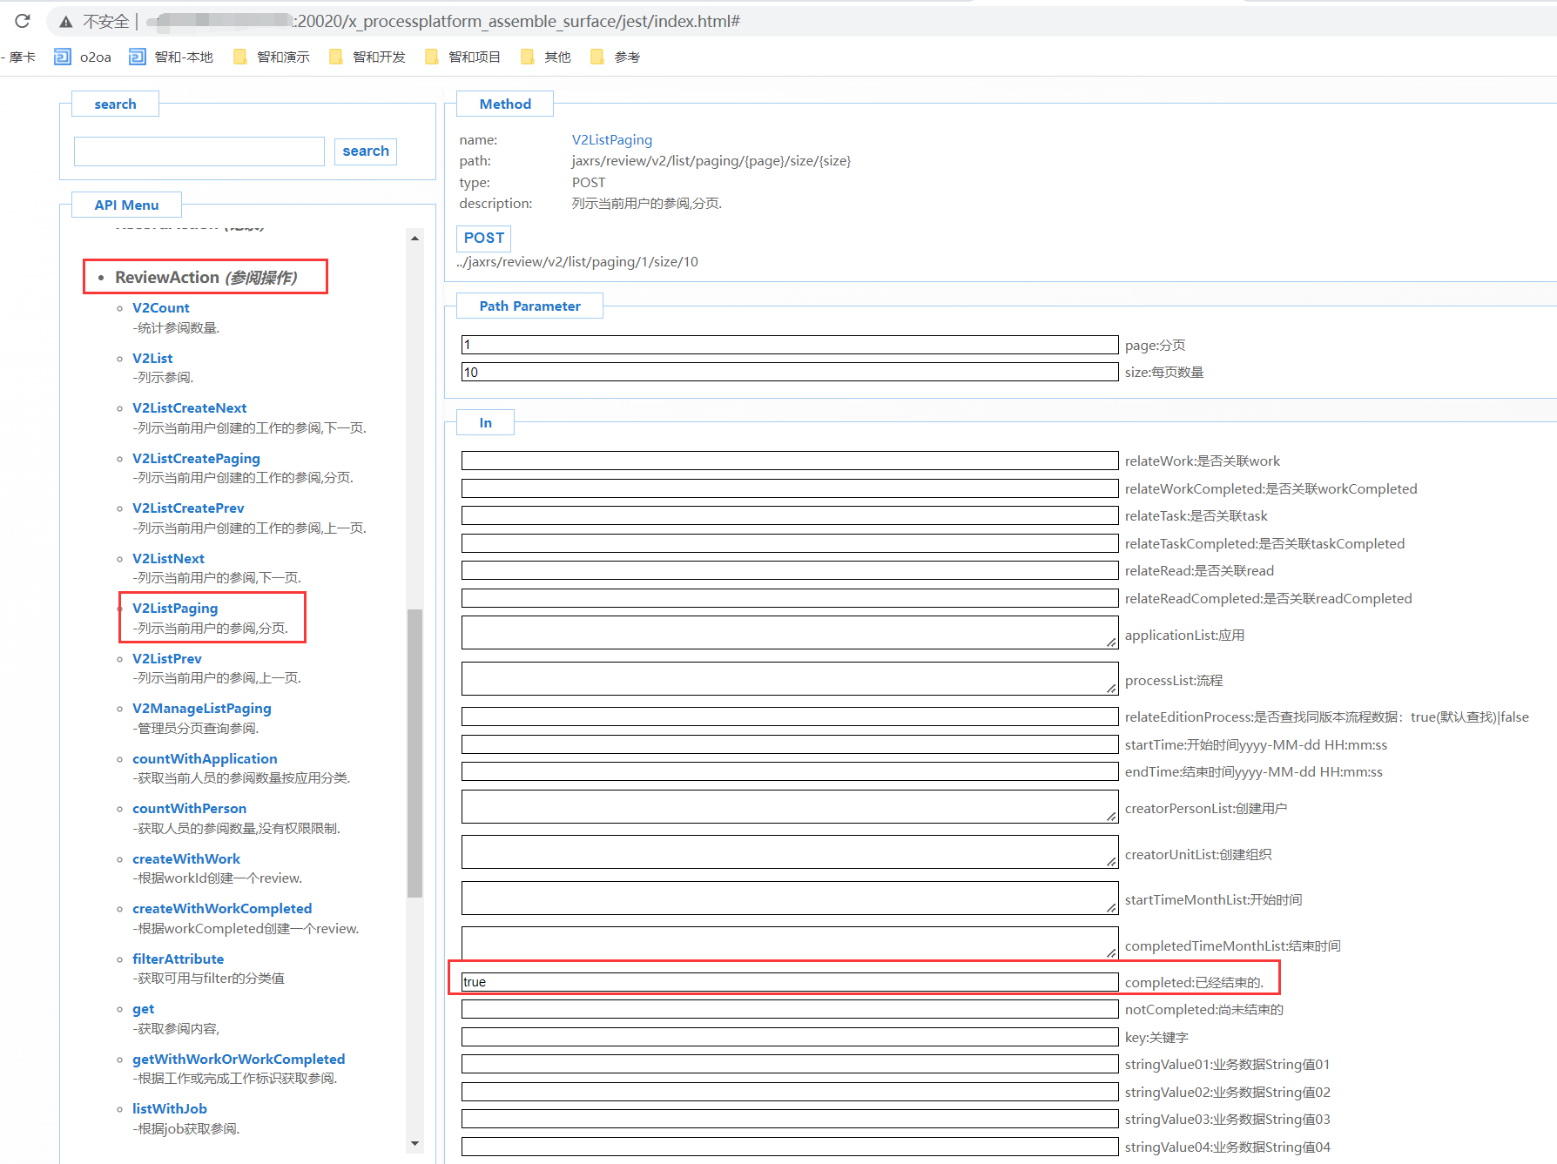Open the V2Count API method
Image resolution: width=1557 pixels, height=1164 pixels.
[x=160, y=307]
